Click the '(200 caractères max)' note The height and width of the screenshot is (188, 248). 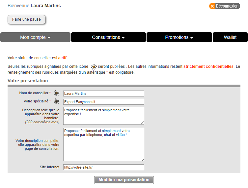click(x=42, y=122)
